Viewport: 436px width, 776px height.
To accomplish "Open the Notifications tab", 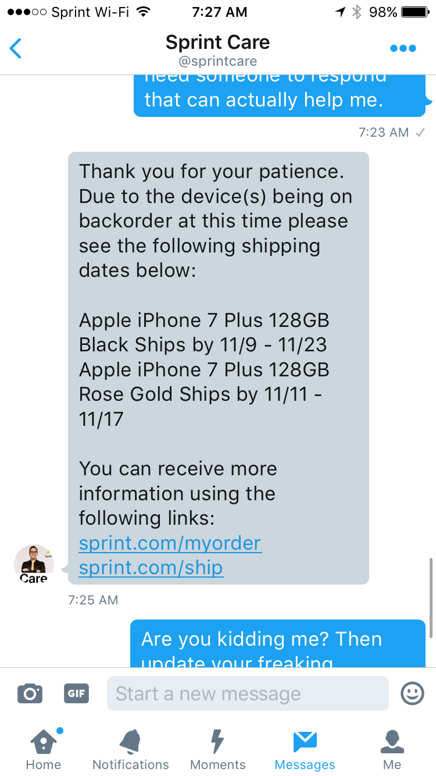I will click(131, 749).
